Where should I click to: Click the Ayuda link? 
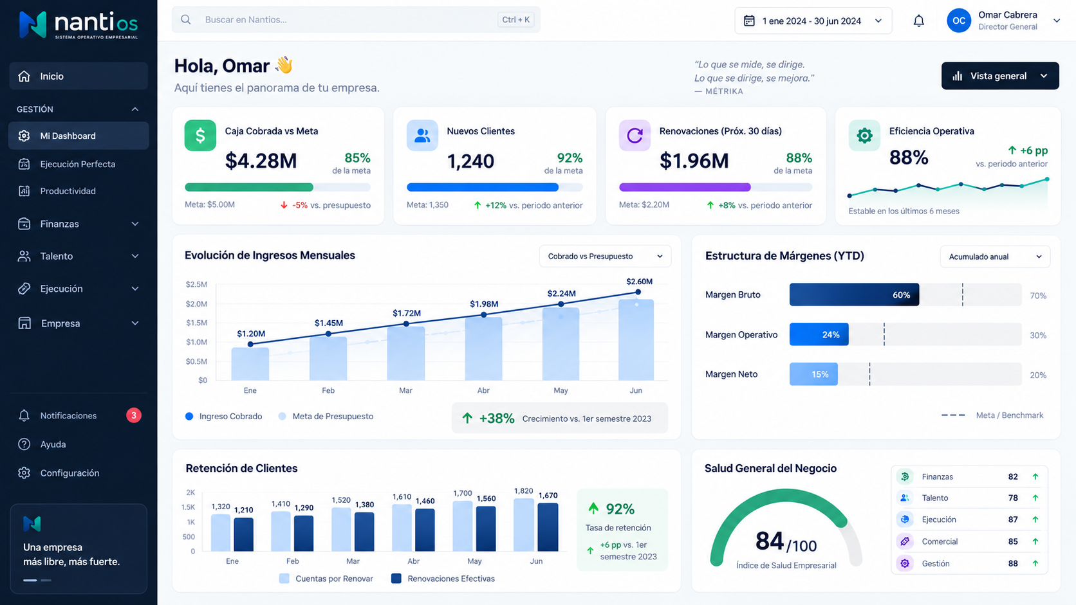tap(53, 444)
